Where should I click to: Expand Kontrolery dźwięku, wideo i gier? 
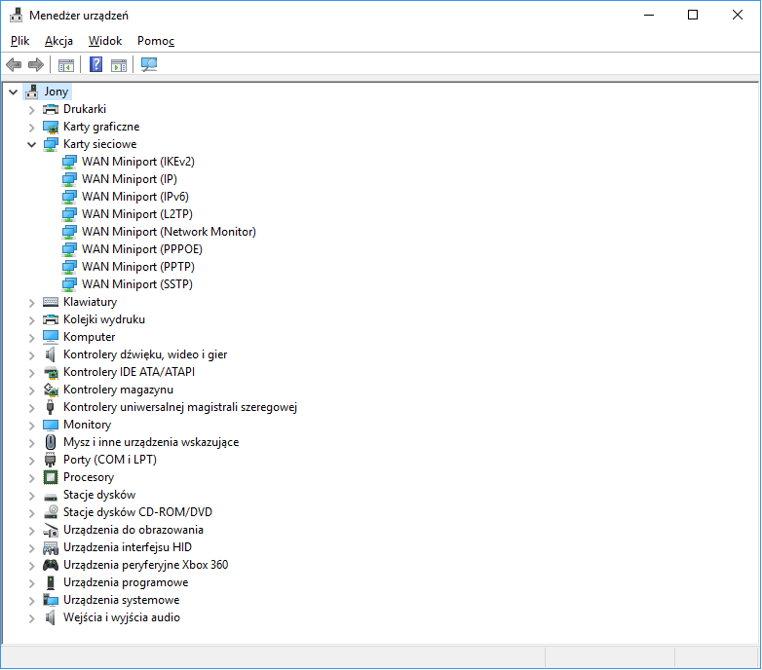pyautogui.click(x=31, y=354)
